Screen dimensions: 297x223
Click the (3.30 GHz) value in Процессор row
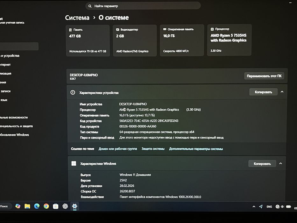194,109
